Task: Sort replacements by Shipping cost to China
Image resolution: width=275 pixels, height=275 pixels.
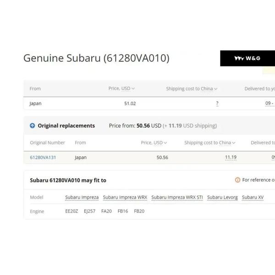Action: (x=209, y=143)
